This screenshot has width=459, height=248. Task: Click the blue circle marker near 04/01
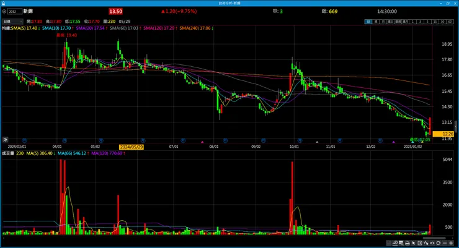[x=65, y=140]
